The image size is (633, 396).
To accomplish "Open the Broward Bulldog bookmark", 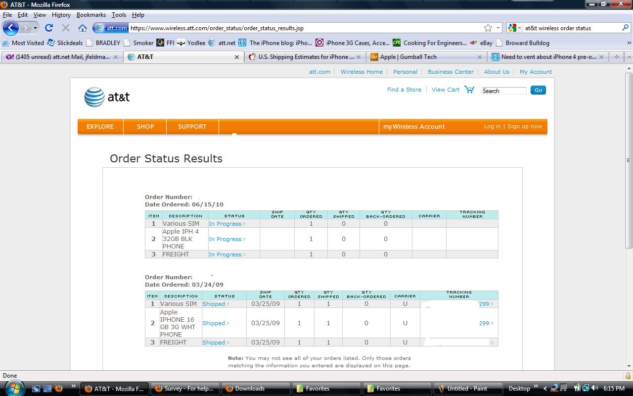I will (523, 43).
